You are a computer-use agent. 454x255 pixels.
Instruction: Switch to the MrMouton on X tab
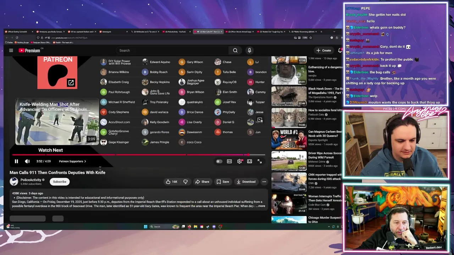(x=145, y=32)
